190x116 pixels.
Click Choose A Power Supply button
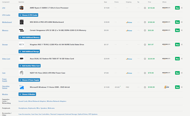click(29, 80)
